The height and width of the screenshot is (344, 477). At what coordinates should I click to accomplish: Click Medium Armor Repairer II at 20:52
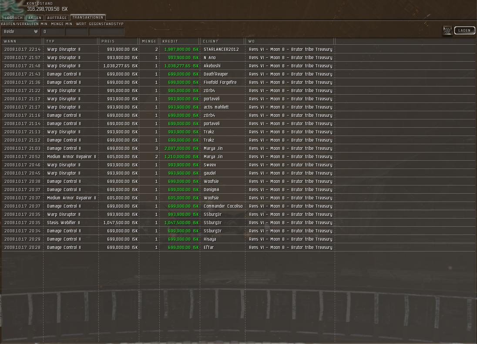tap(71, 157)
